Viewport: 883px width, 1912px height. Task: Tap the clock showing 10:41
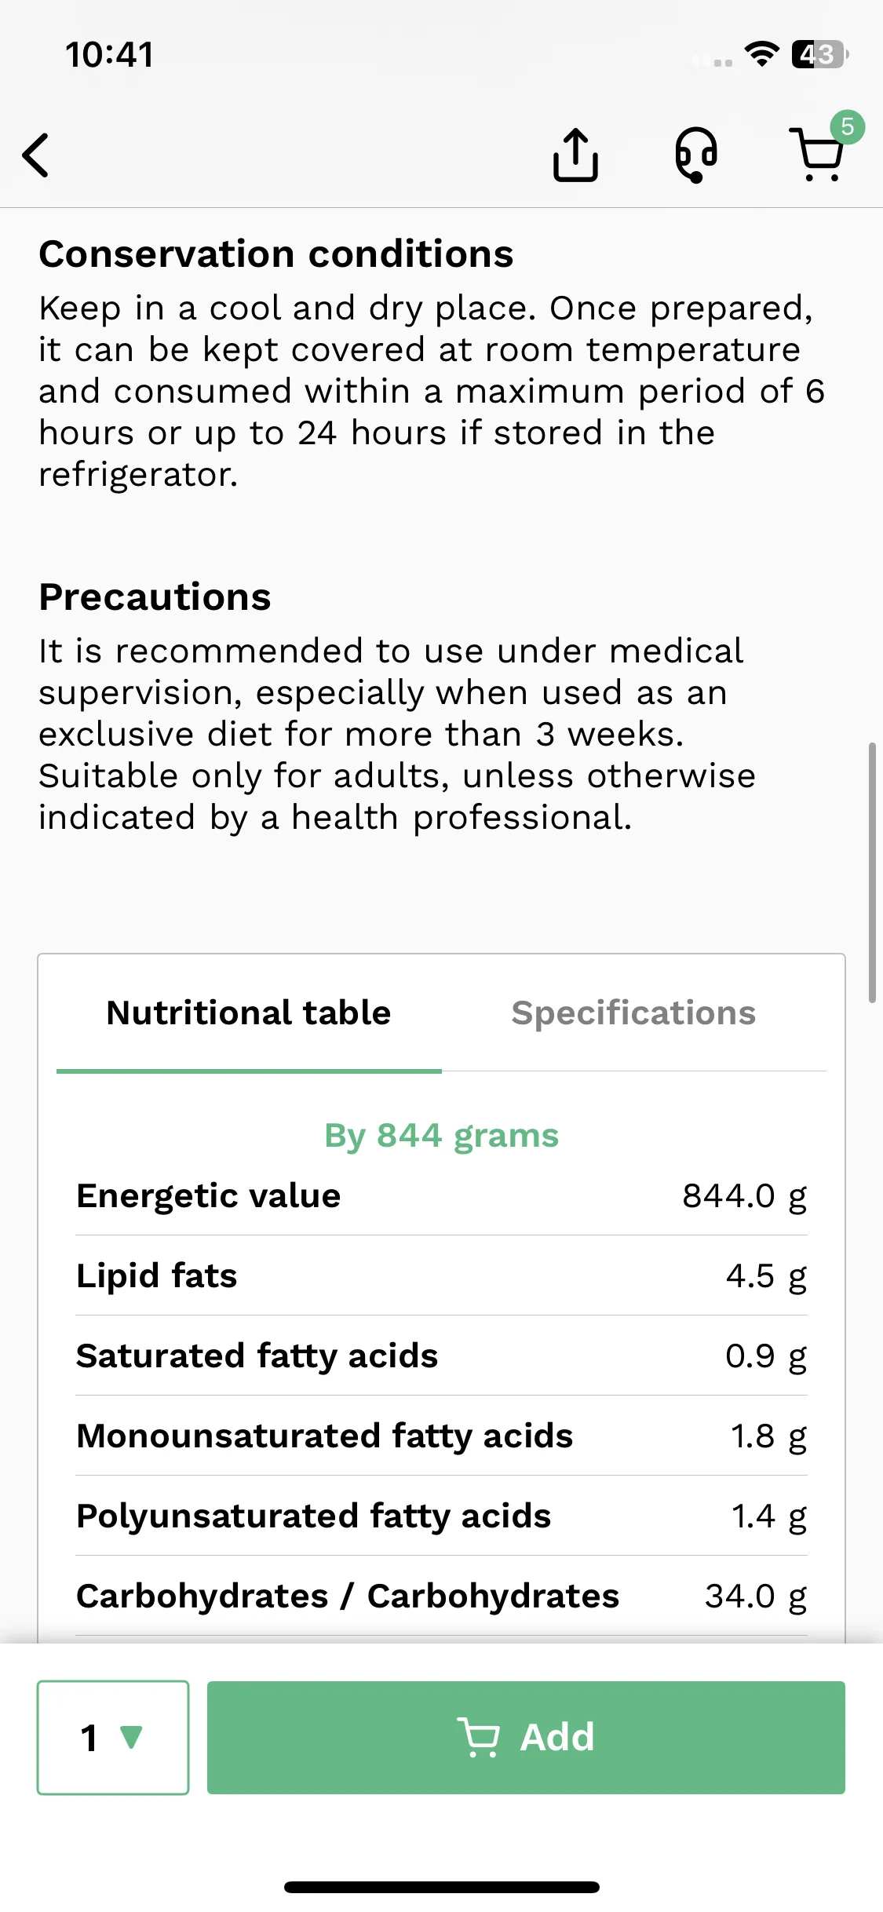(110, 55)
